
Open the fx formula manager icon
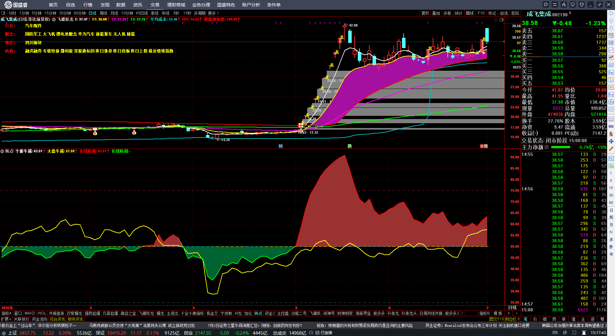click(564, 4)
